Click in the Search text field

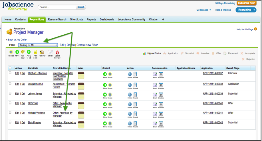click(x=57, y=7)
